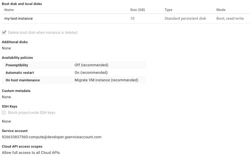Viewport: 250px width, 157px height.
Task: Select the Standard persistent disk type cell
Action: 185,18
